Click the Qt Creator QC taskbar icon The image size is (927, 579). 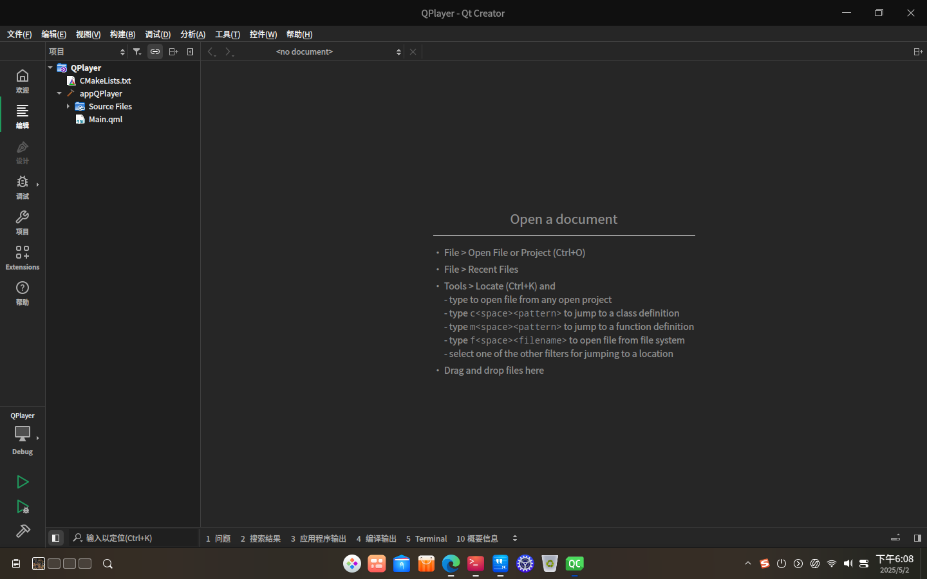coord(574,564)
